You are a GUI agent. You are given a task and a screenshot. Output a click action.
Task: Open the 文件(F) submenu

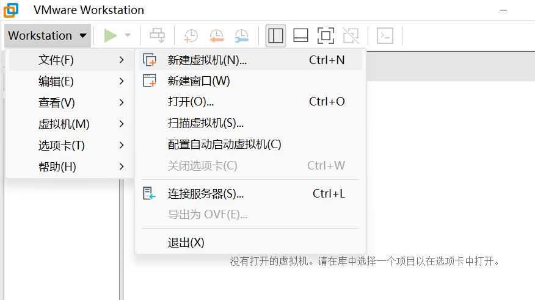pos(71,60)
